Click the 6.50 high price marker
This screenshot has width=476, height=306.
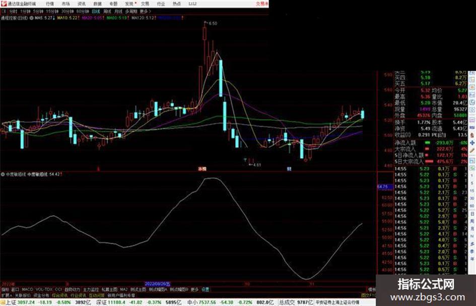coord(213,23)
